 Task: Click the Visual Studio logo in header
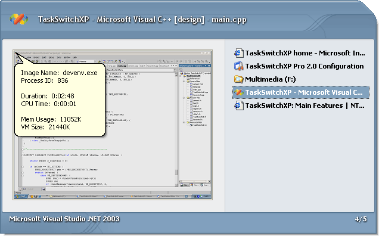pos(19,19)
